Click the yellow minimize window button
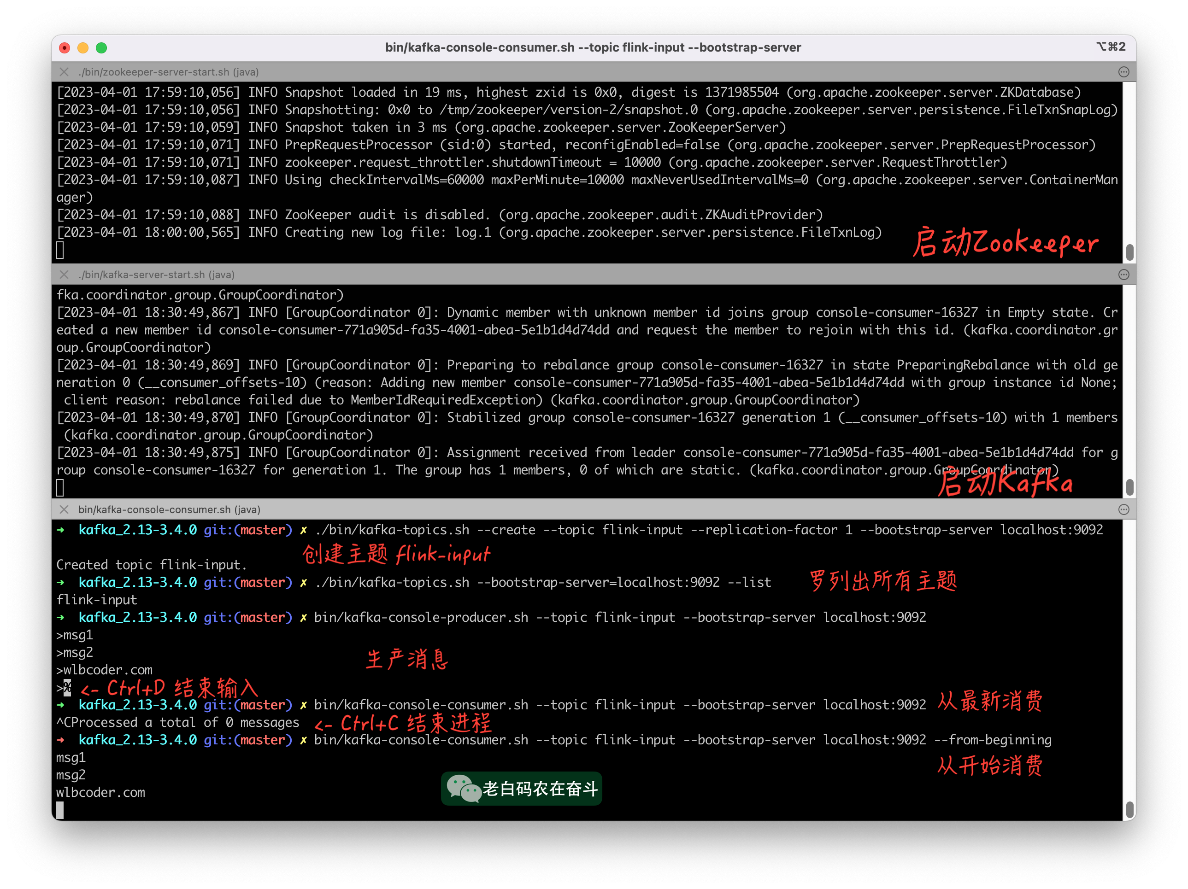This screenshot has width=1188, height=889. [82, 48]
